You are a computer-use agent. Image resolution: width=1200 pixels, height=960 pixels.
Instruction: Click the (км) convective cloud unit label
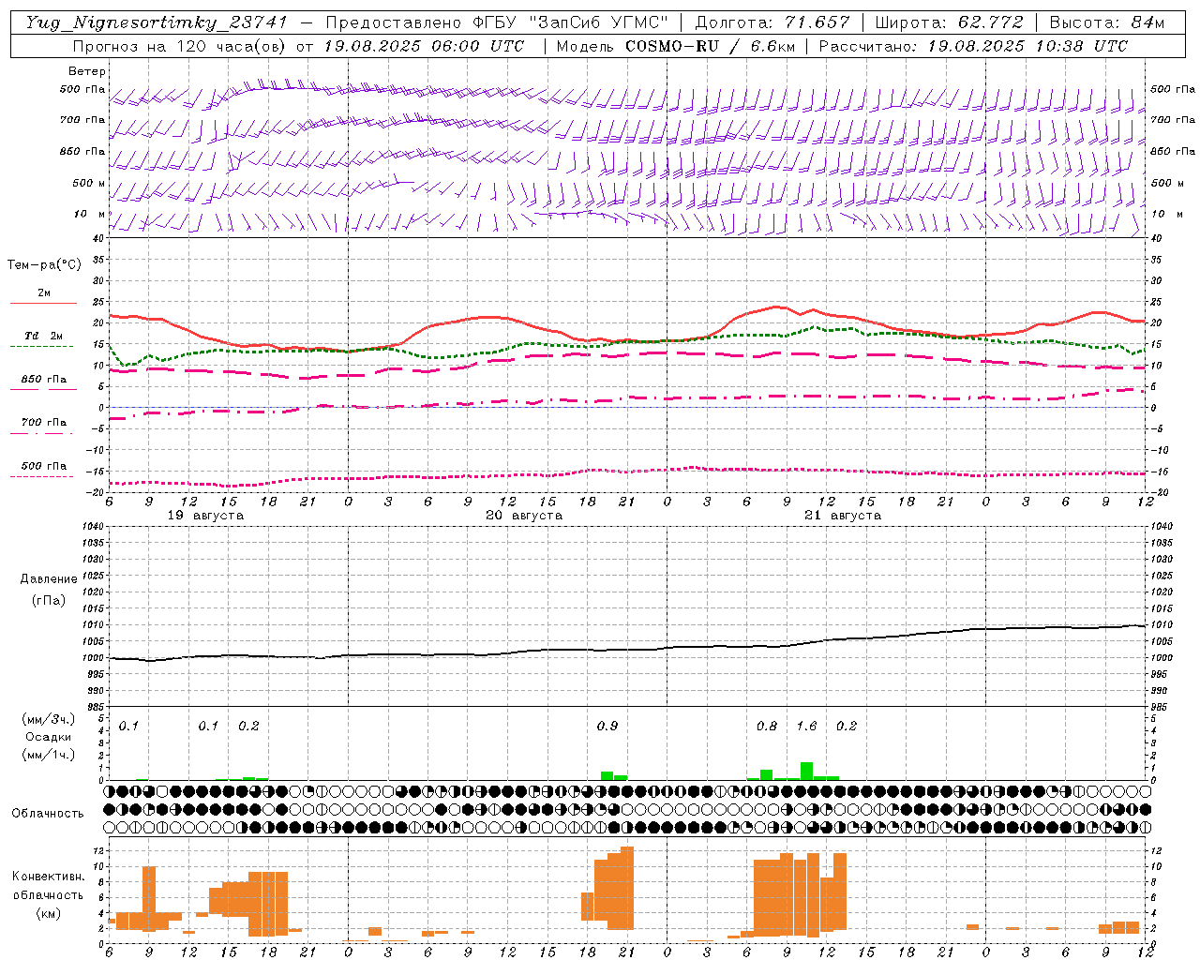pos(48,913)
